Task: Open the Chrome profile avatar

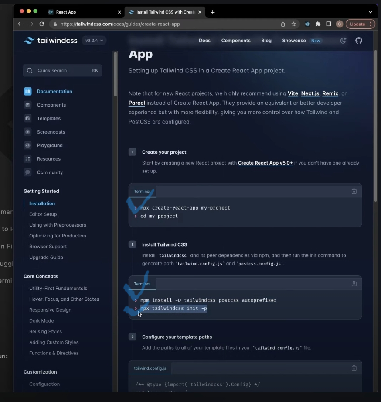Action: pyautogui.click(x=340, y=24)
